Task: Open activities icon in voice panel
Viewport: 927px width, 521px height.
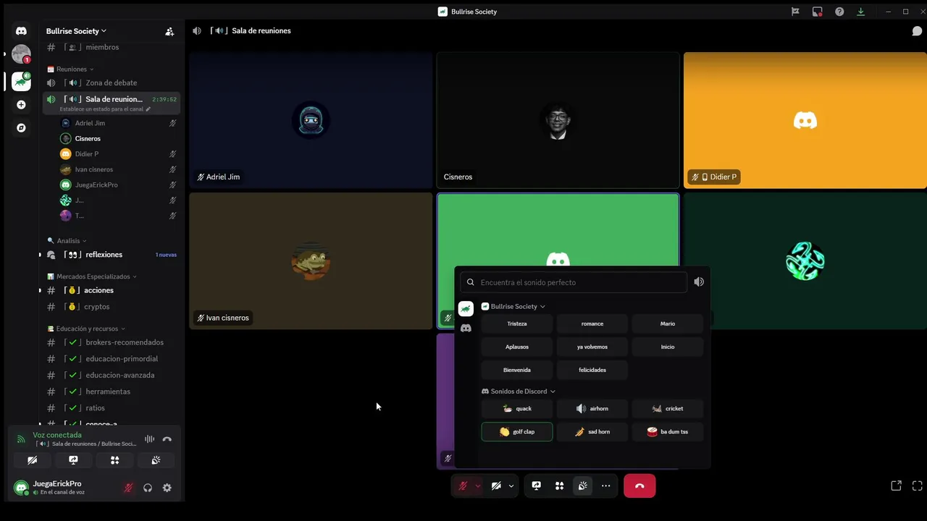Action: [x=114, y=460]
